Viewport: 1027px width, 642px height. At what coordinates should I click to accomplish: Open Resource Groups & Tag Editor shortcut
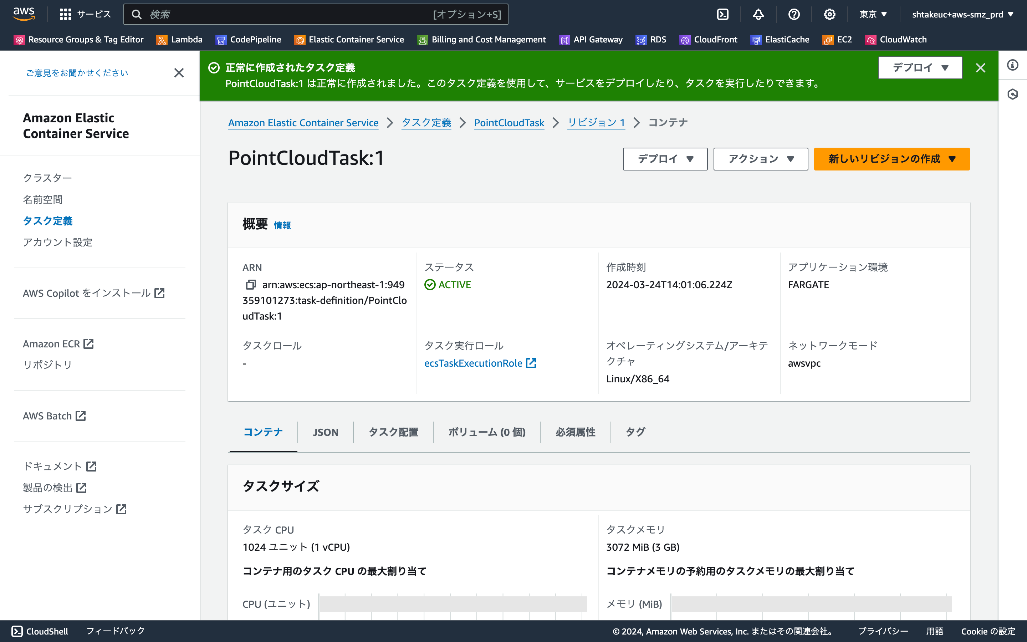[x=79, y=40]
